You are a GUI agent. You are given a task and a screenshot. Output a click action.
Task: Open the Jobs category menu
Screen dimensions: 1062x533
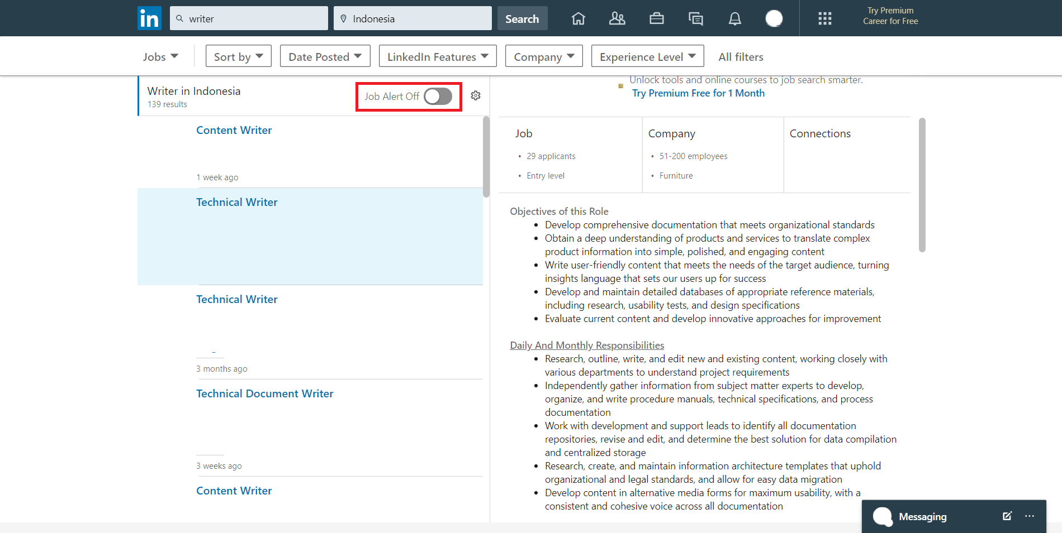160,56
